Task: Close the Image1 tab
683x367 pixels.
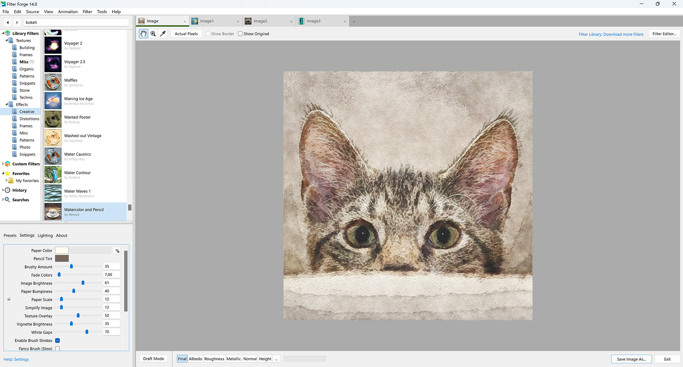Action: 238,22
